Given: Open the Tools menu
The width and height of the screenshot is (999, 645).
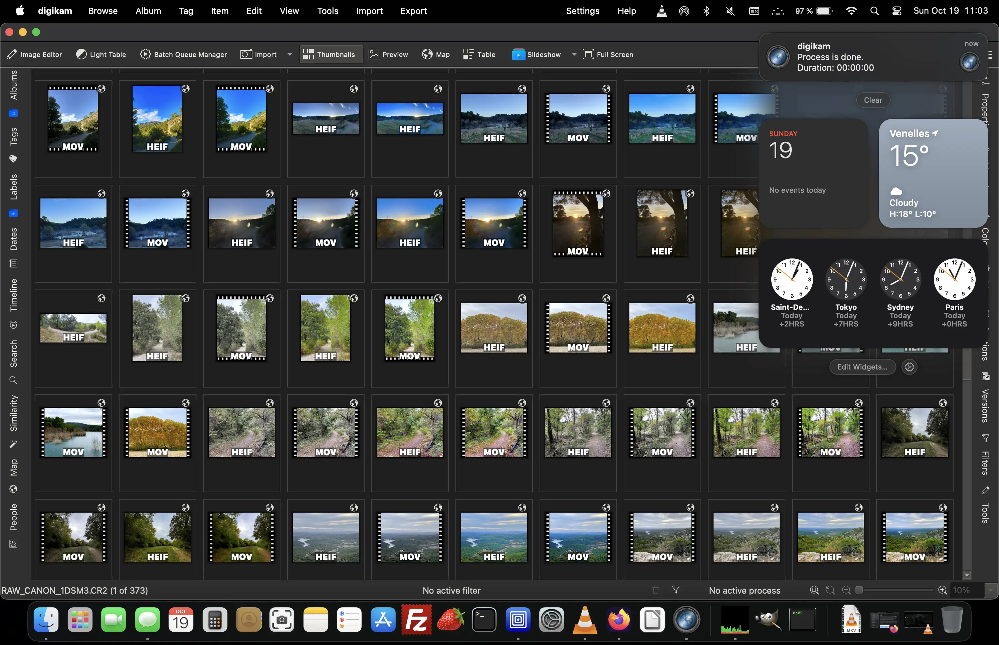Looking at the screenshot, I should [328, 11].
